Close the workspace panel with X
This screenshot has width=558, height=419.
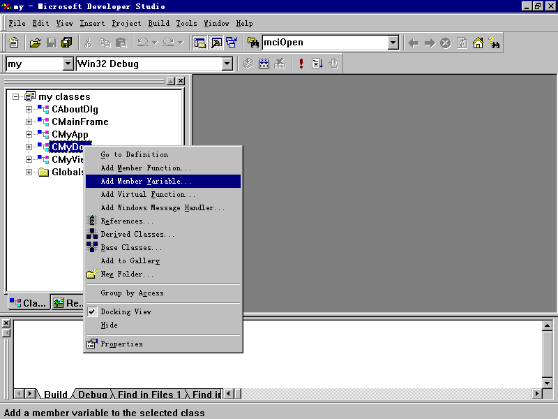click(x=181, y=81)
